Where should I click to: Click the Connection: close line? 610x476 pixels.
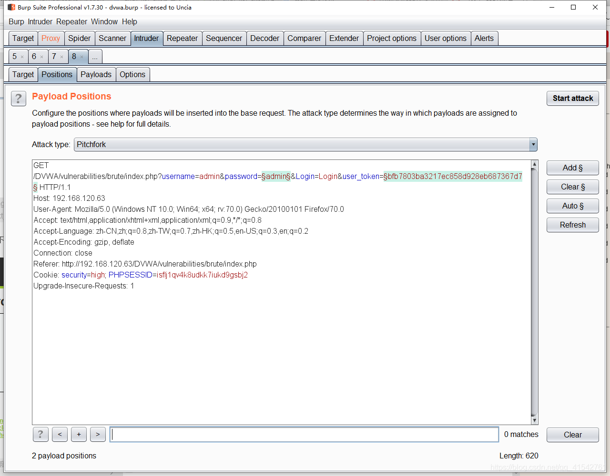63,253
